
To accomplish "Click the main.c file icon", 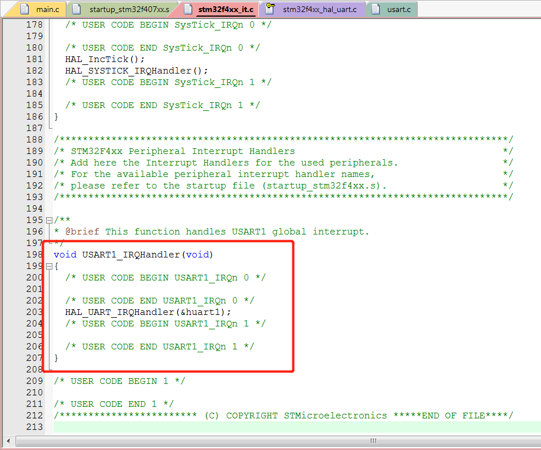I will coord(25,9).
